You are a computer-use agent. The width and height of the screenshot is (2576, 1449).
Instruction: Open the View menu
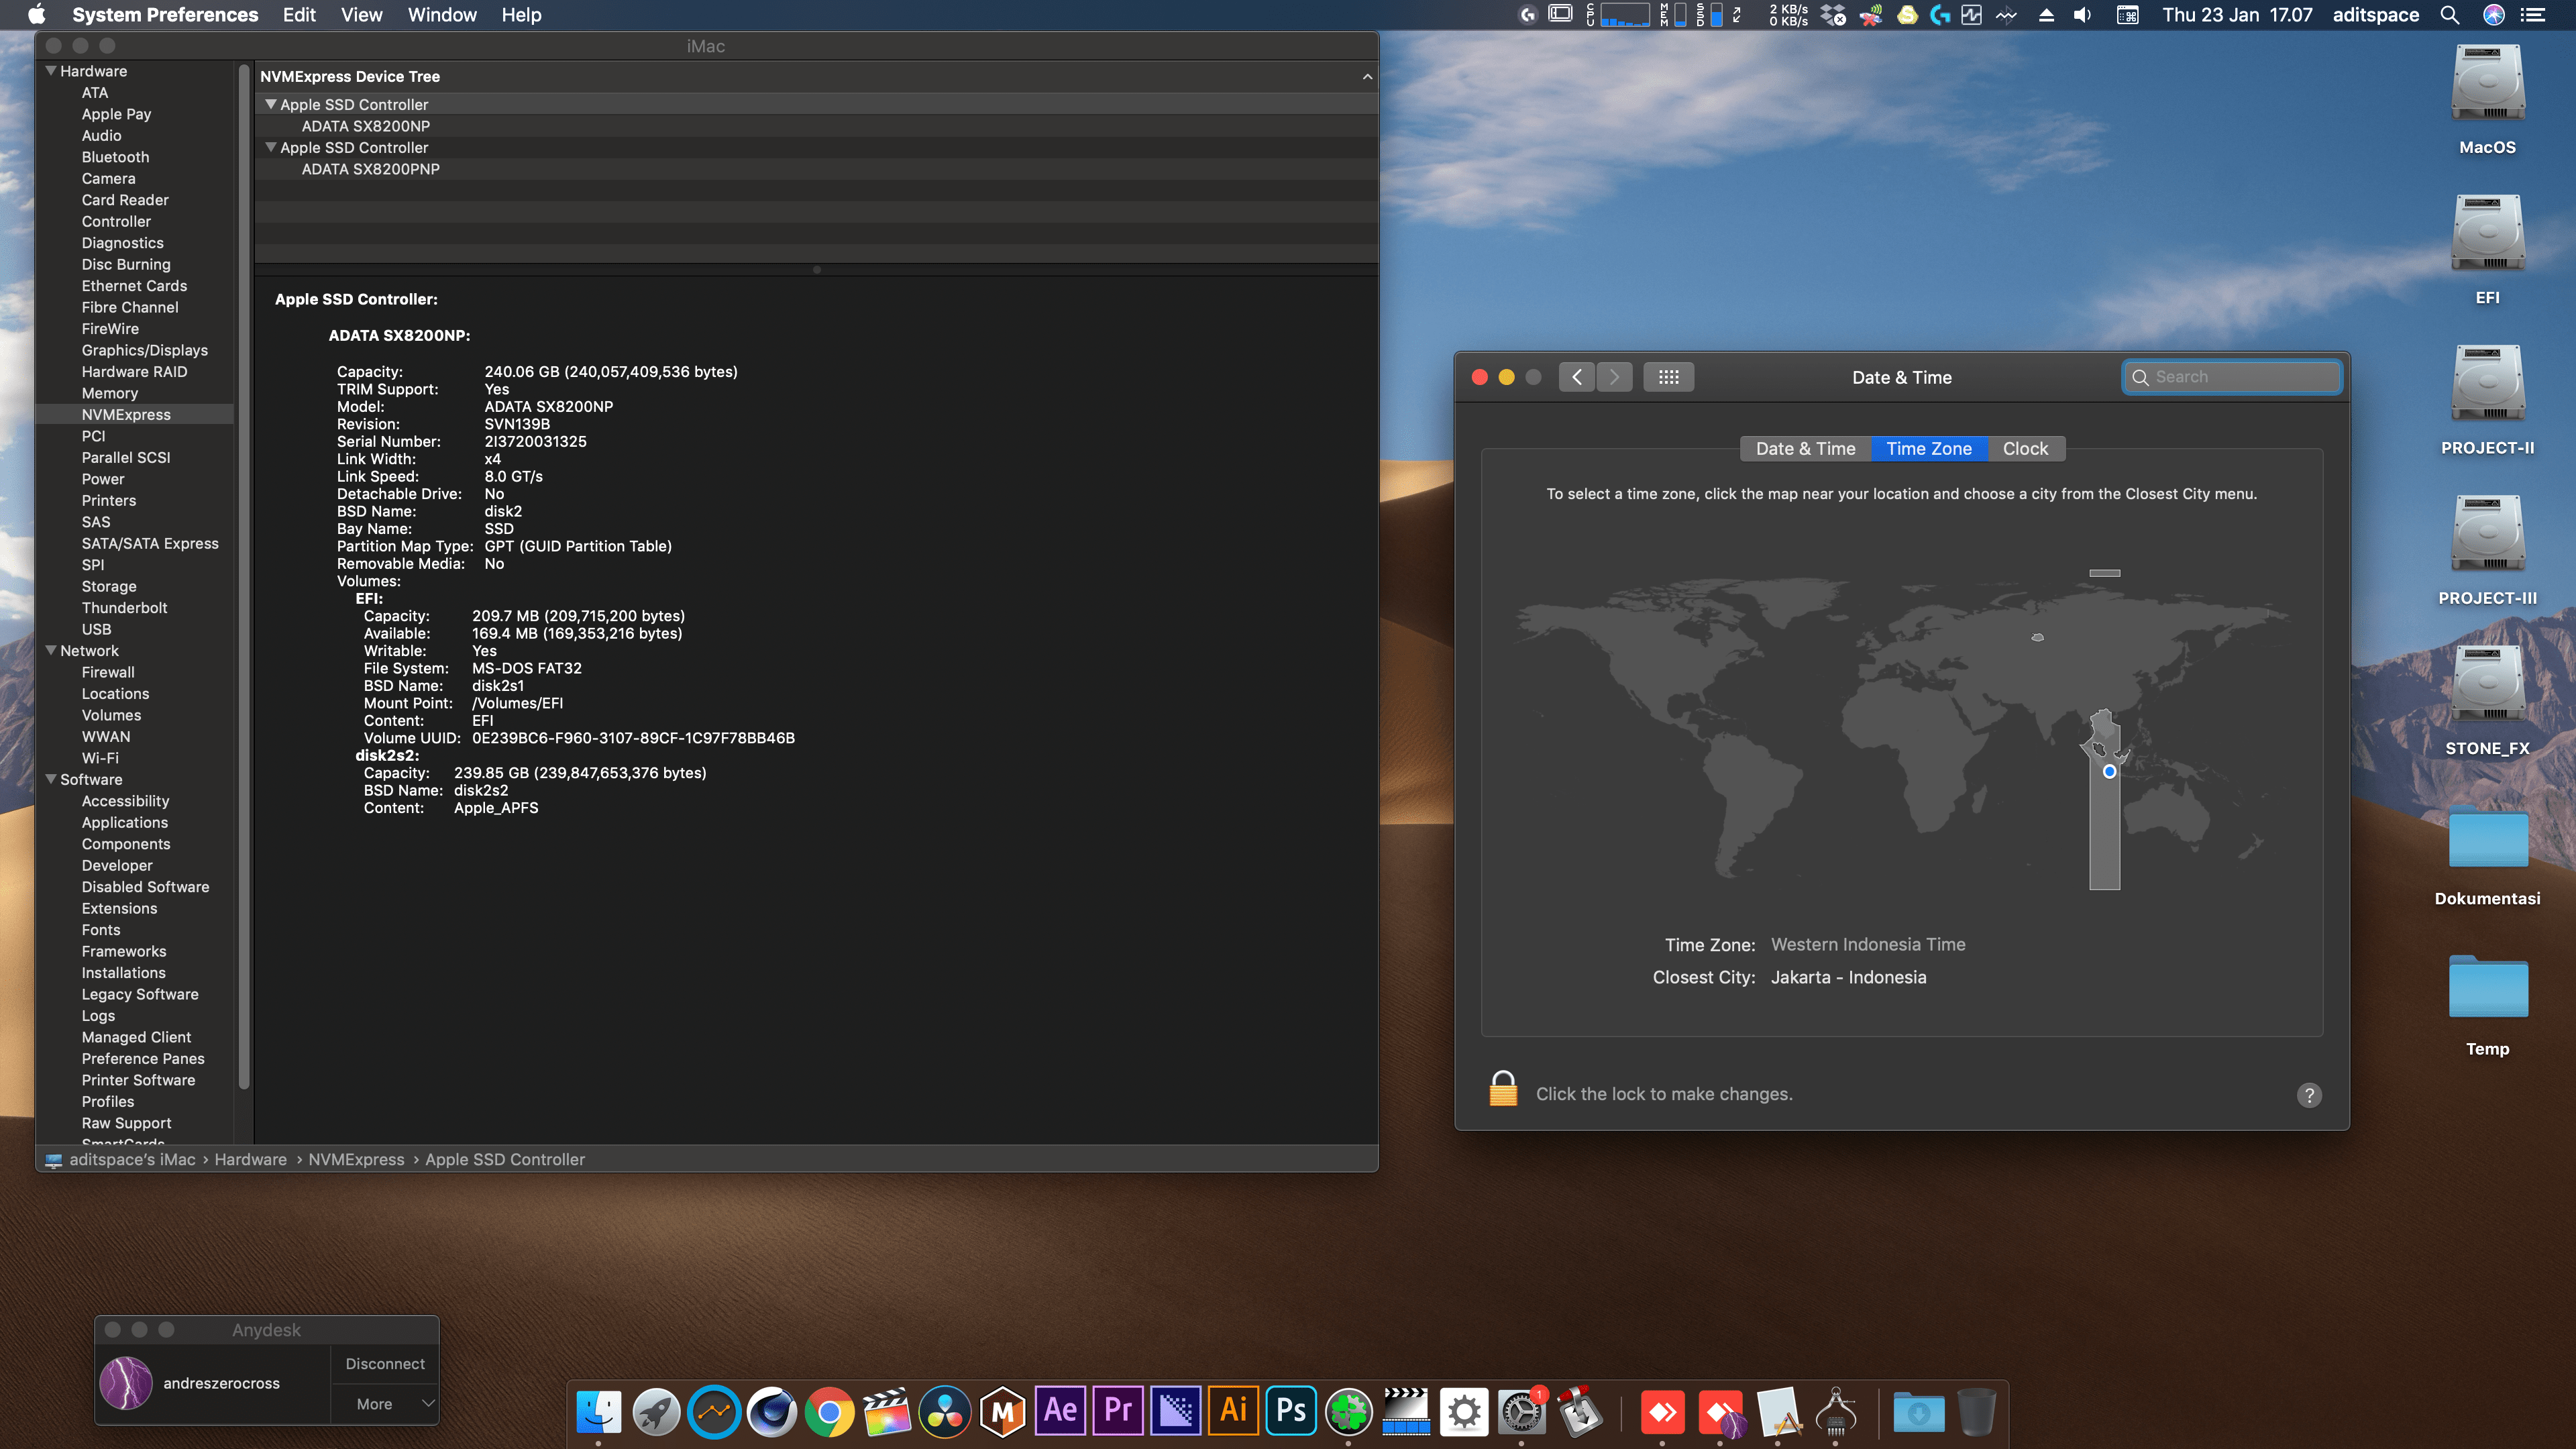361,15
